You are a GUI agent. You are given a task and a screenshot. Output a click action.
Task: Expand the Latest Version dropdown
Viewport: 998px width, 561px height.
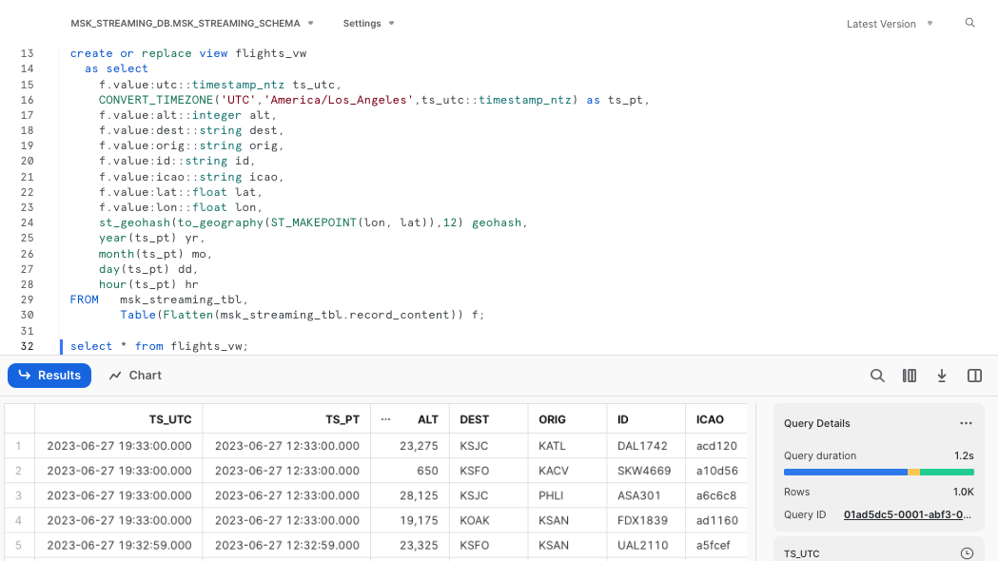pyautogui.click(x=890, y=24)
